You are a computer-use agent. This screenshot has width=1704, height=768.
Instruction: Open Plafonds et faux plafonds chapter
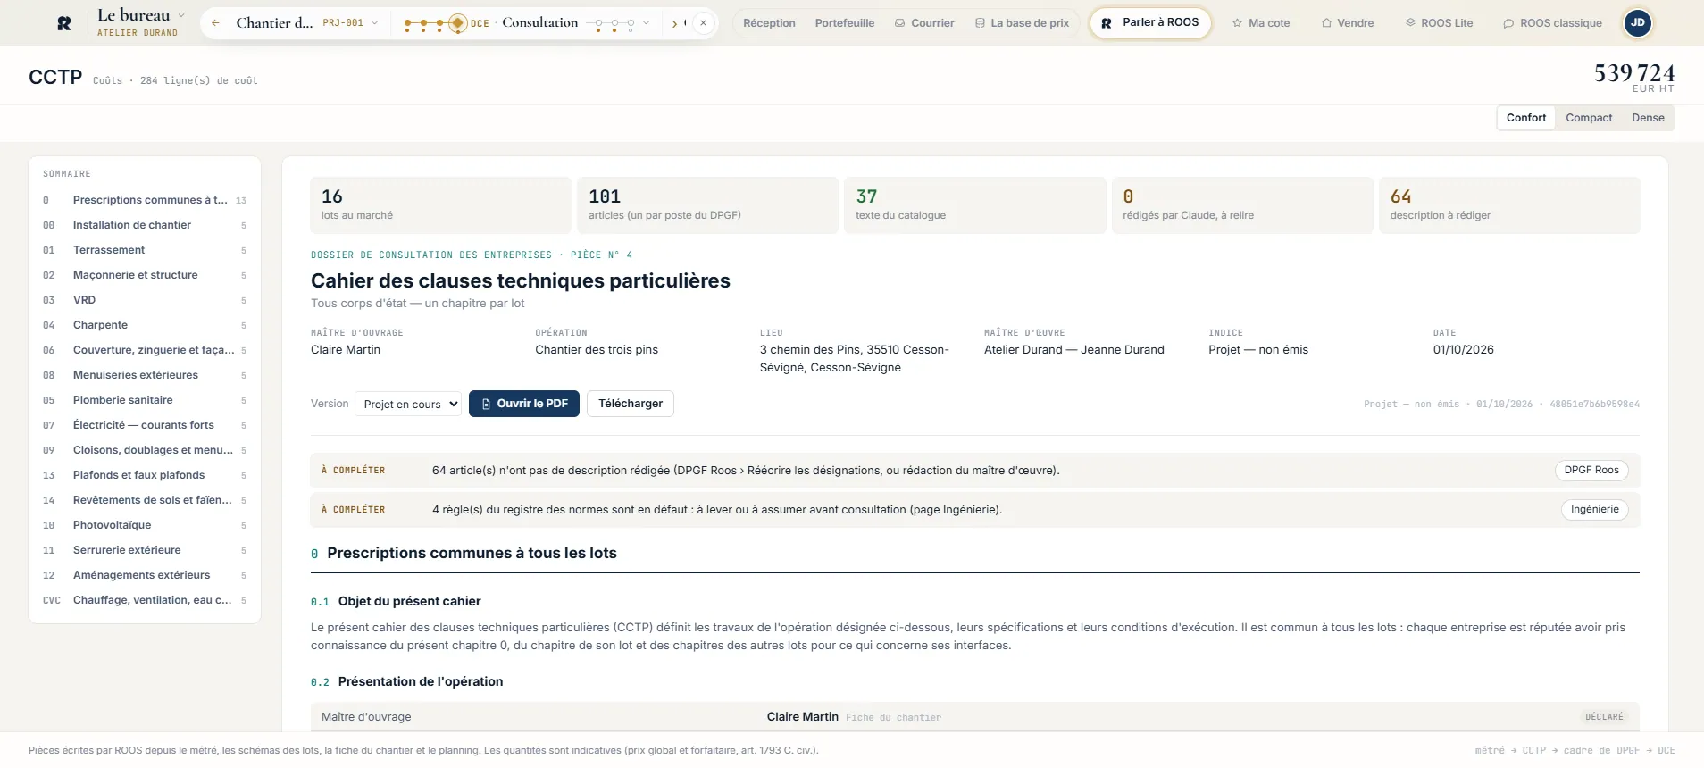(145, 475)
